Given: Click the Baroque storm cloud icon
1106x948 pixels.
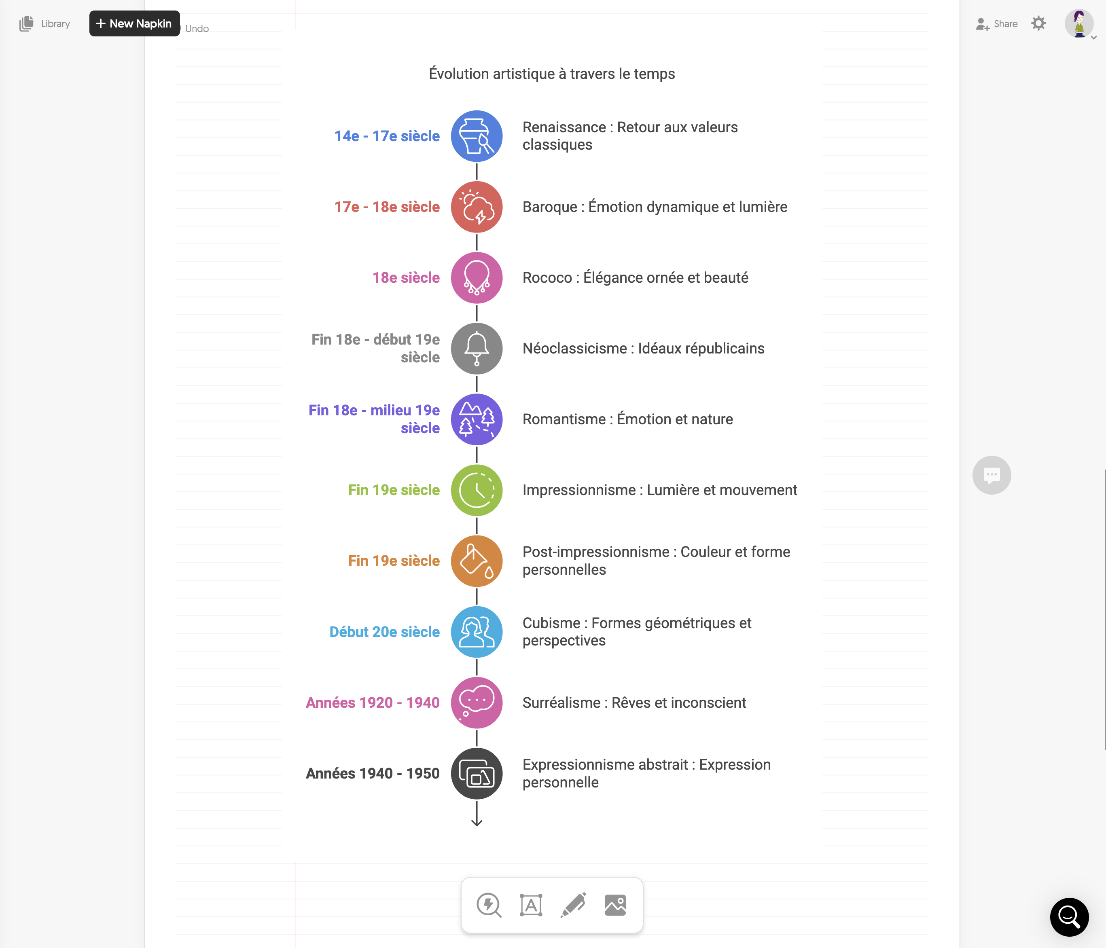Looking at the screenshot, I should (477, 207).
